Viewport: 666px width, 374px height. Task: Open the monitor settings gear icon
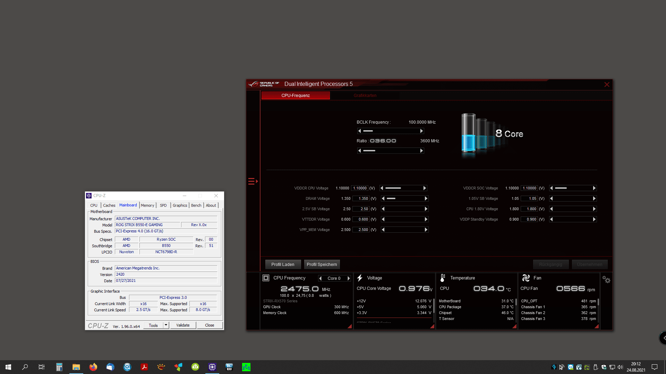[606, 279]
